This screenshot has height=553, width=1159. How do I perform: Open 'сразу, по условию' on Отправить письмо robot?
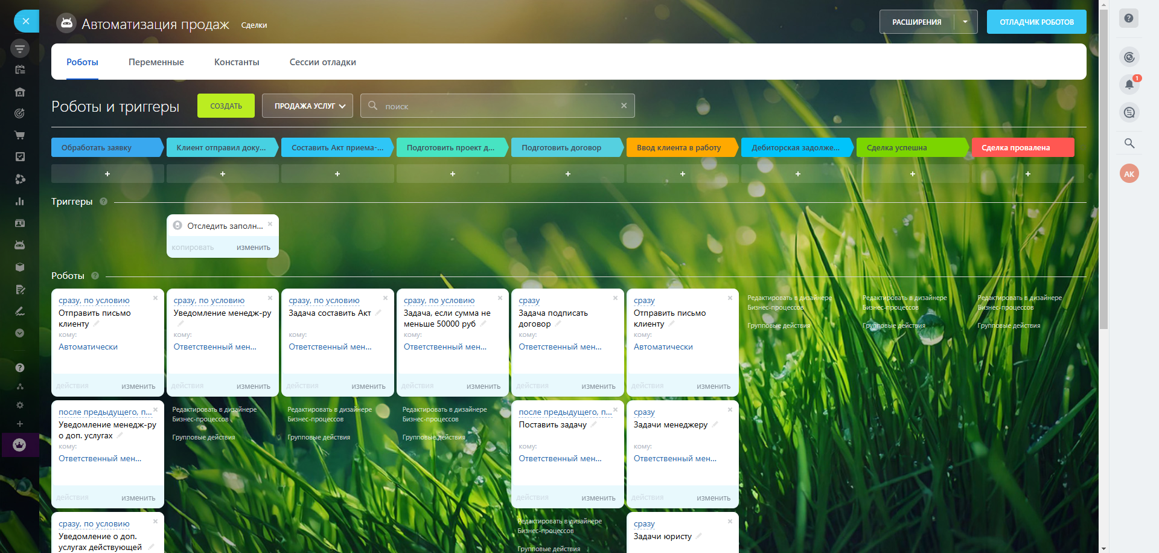[94, 301]
